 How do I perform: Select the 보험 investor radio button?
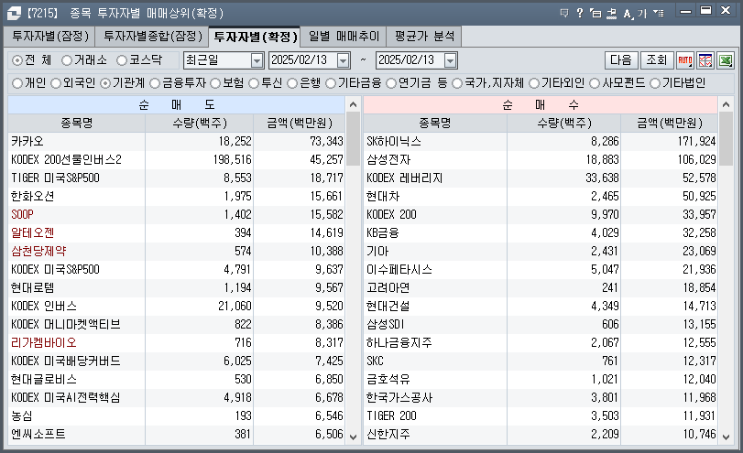215,83
